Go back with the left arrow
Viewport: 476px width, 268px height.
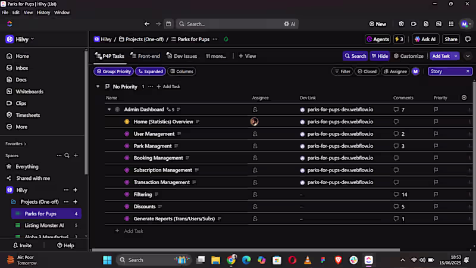point(147,24)
